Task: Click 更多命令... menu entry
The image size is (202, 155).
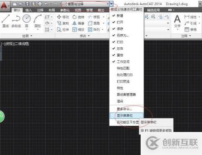Action: coord(126,109)
